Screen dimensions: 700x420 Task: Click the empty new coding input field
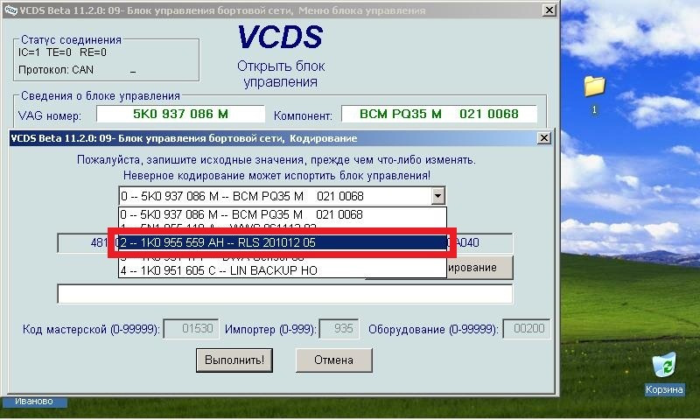click(x=285, y=294)
